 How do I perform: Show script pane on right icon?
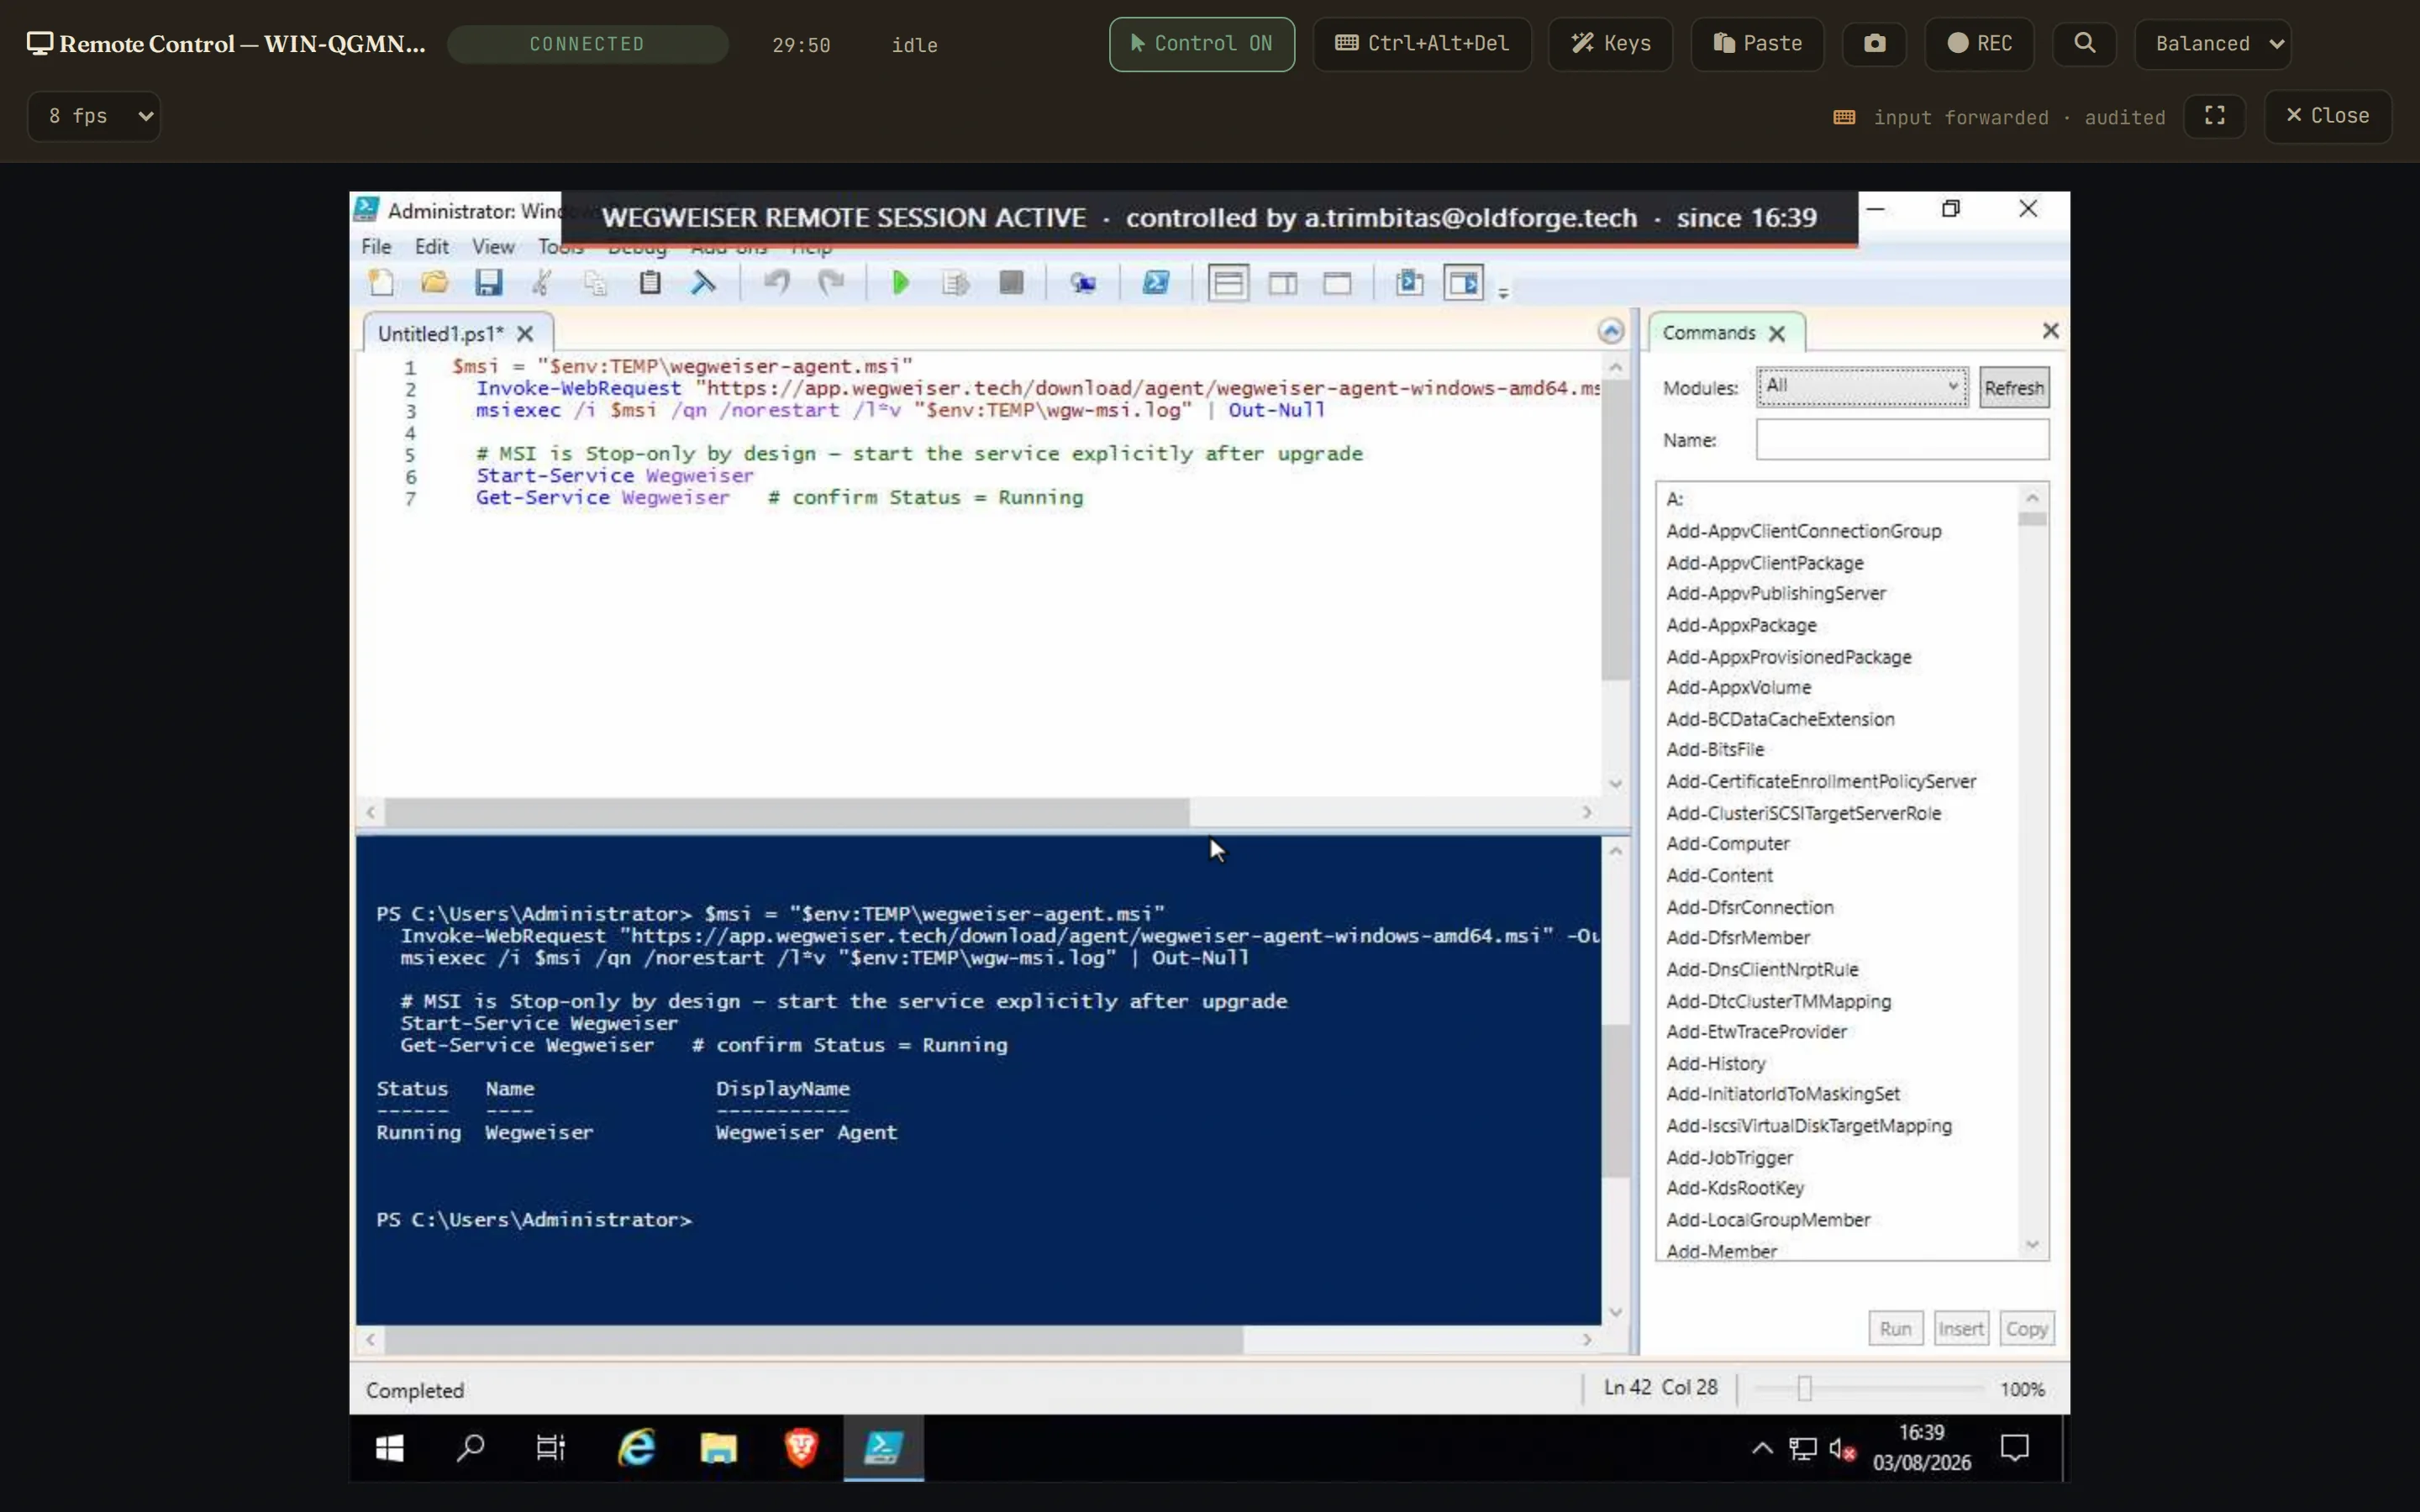click(x=1283, y=283)
